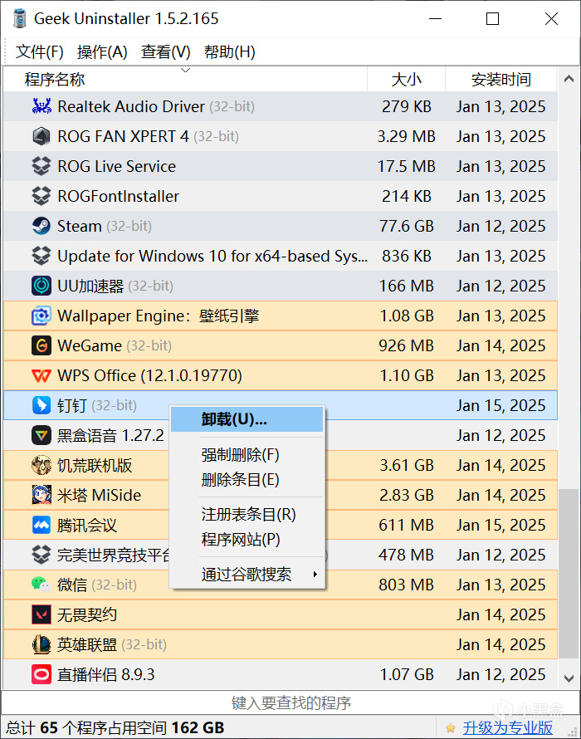This screenshot has height=739, width=581.
Task: Click the Wallpaper Engine icon
Action: (x=41, y=316)
